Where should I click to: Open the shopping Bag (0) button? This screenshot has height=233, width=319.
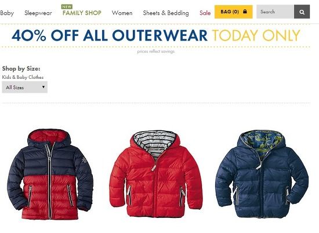click(x=234, y=12)
